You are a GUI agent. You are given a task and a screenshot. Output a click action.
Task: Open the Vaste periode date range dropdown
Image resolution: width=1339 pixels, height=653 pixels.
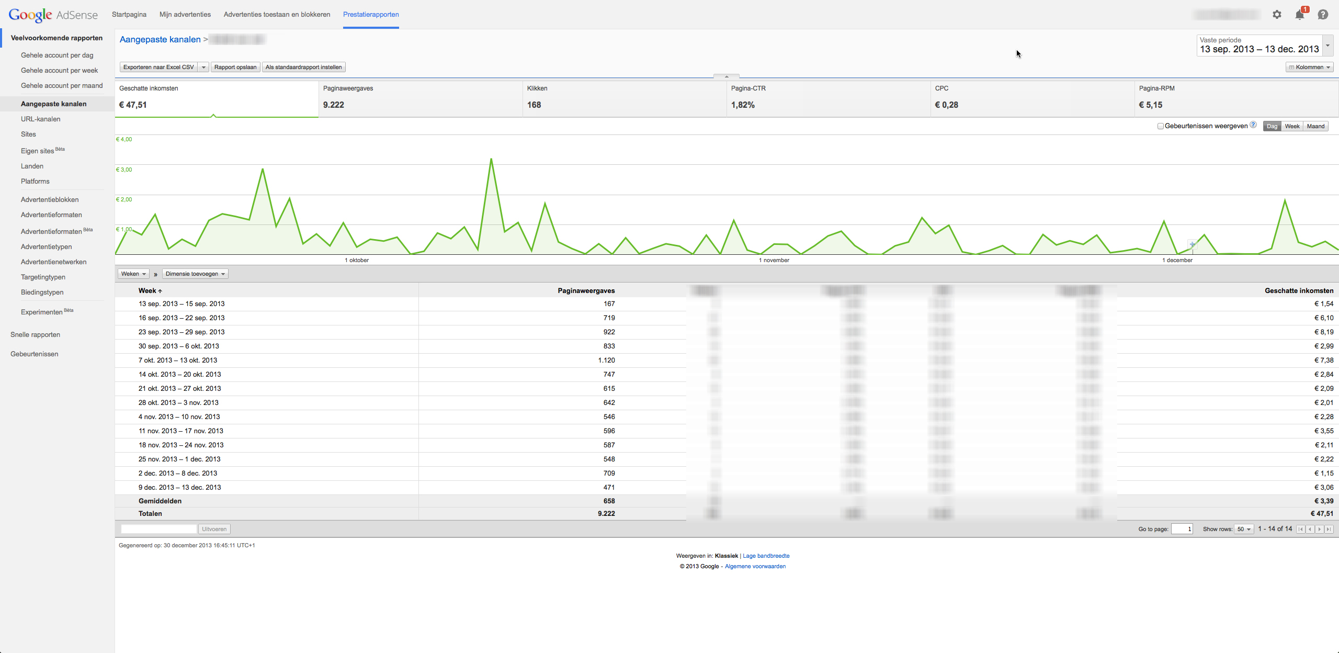[1327, 46]
